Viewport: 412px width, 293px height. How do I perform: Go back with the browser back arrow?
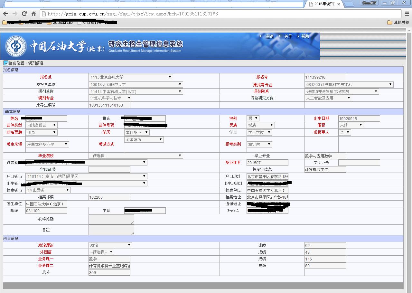pyautogui.click(x=5, y=14)
